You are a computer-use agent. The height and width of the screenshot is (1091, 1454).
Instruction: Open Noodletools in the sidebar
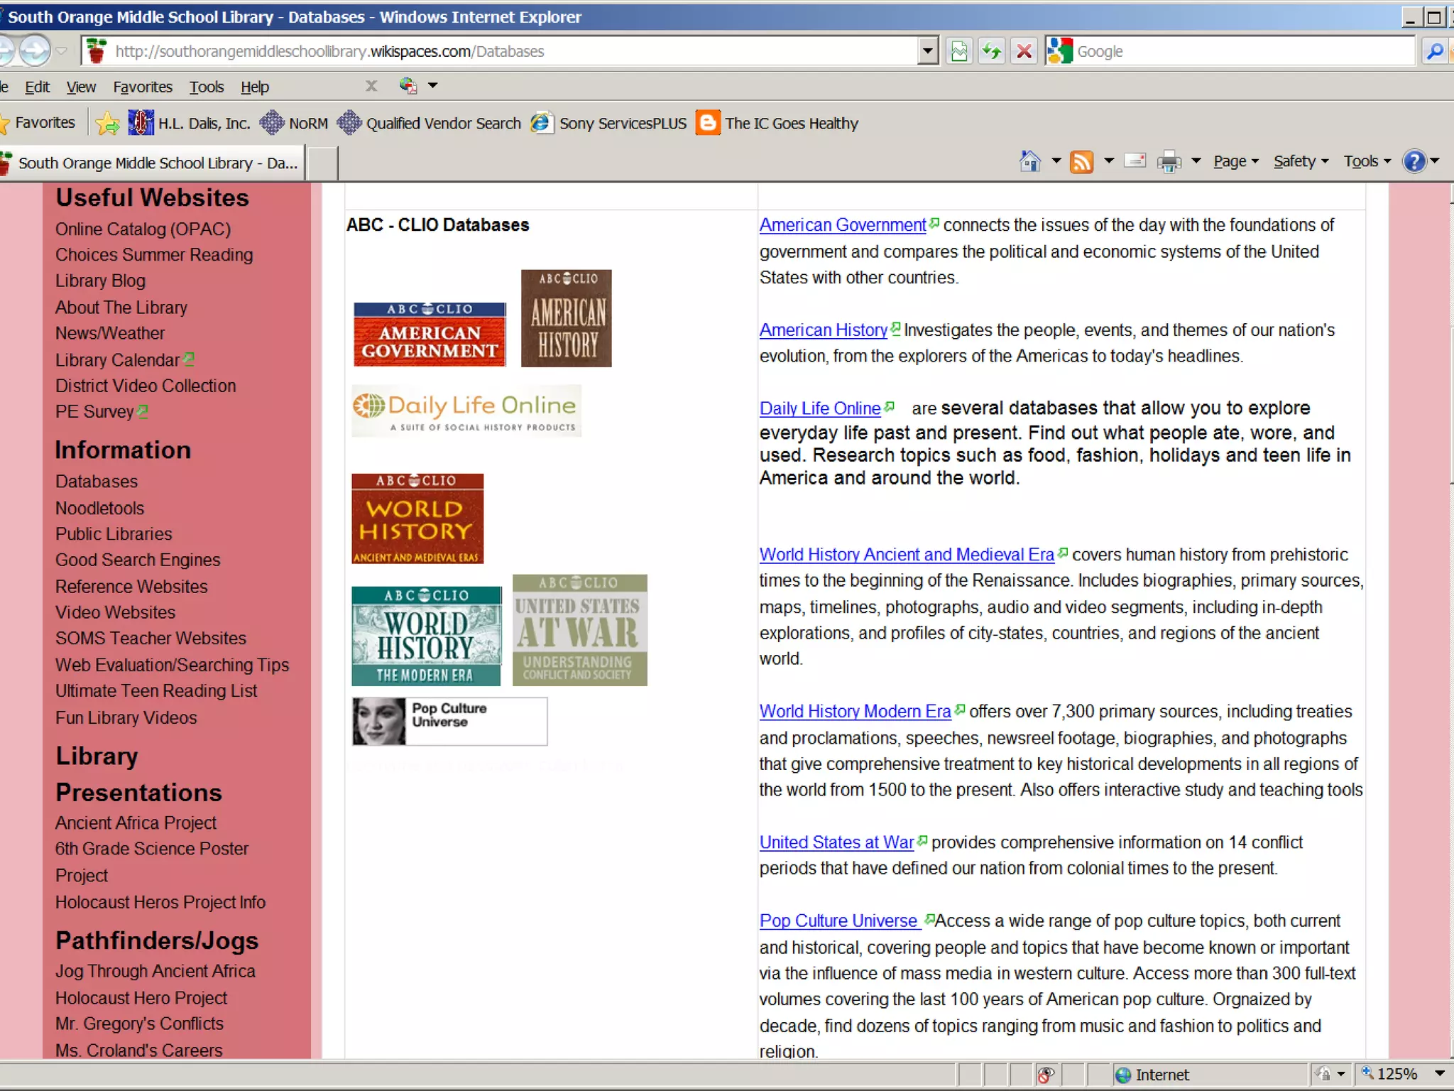99,508
